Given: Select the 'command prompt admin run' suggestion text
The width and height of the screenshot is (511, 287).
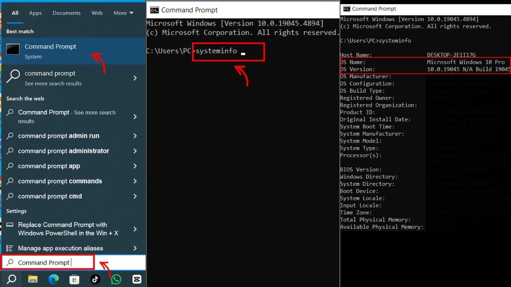Looking at the screenshot, I should pyautogui.click(x=59, y=136).
